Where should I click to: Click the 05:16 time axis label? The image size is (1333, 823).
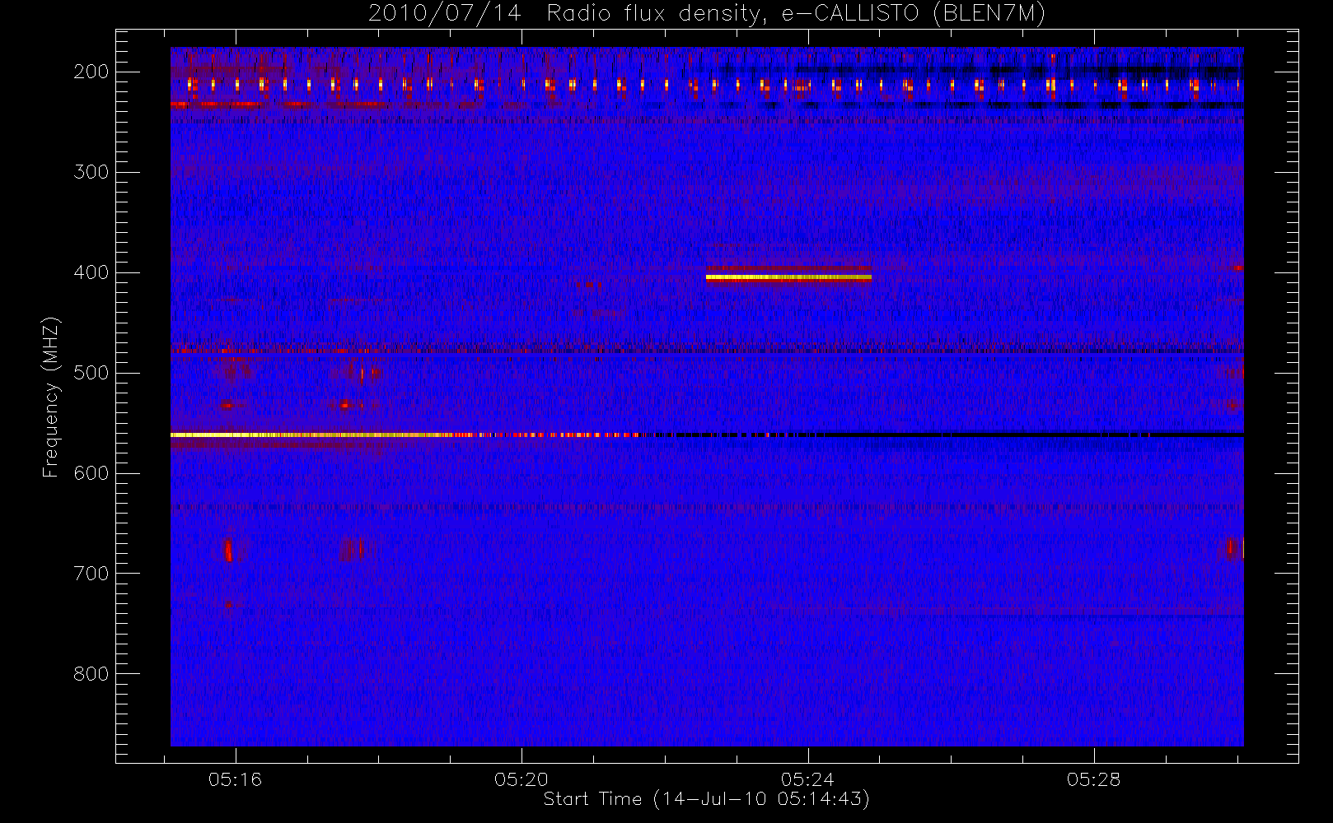point(235,779)
